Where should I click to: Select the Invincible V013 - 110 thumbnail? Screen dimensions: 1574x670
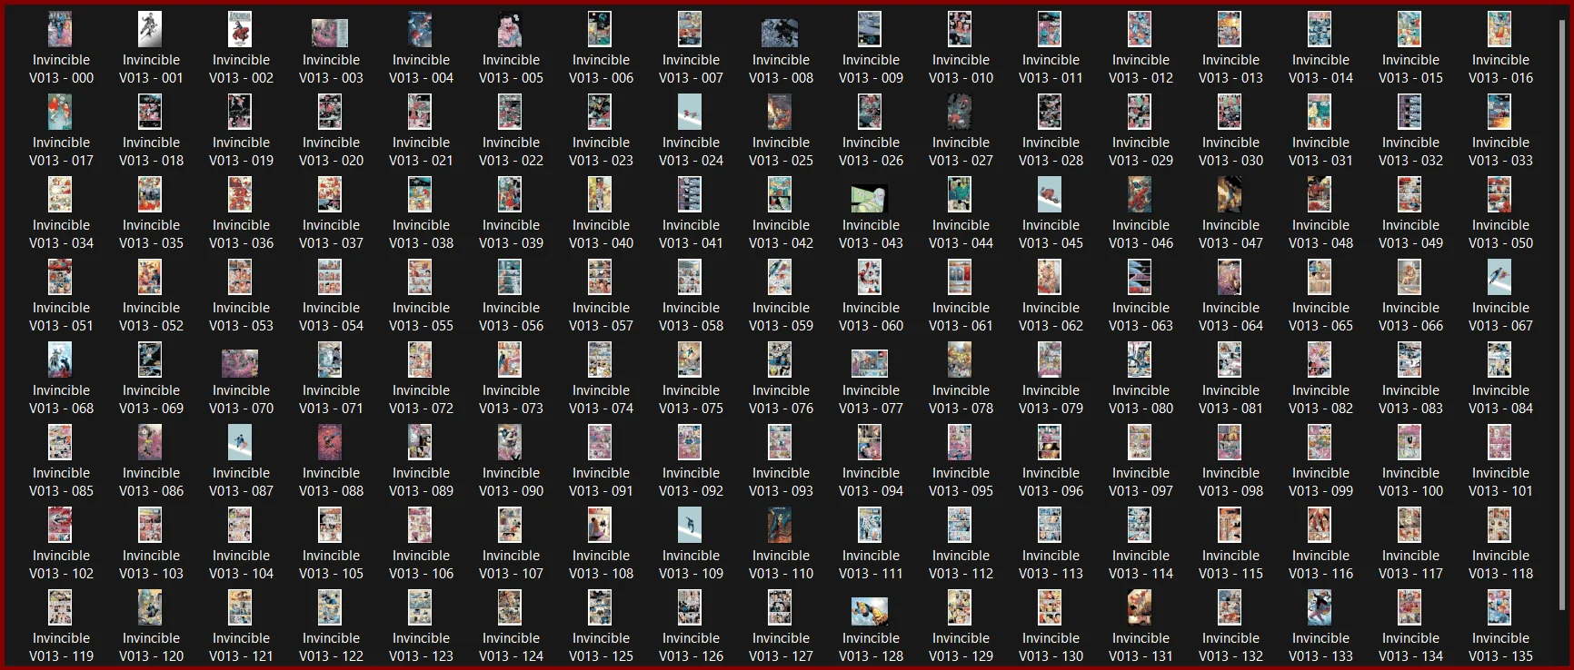(780, 525)
